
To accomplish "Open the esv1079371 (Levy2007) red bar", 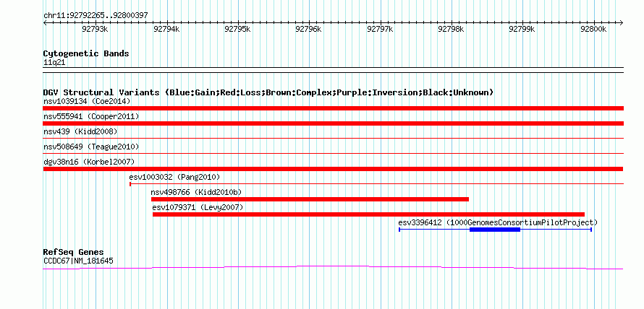I will coord(368,214).
